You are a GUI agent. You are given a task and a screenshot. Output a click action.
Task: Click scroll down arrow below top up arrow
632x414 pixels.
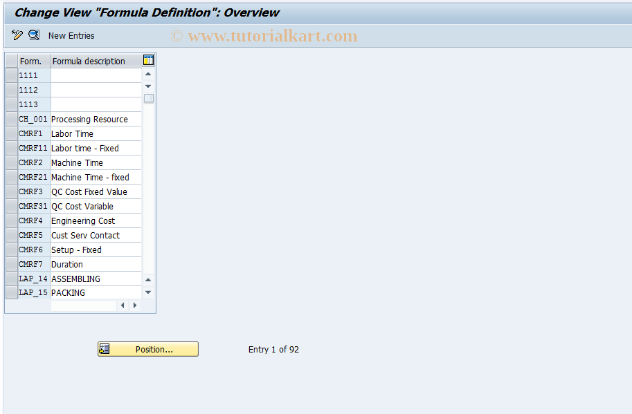(148, 86)
